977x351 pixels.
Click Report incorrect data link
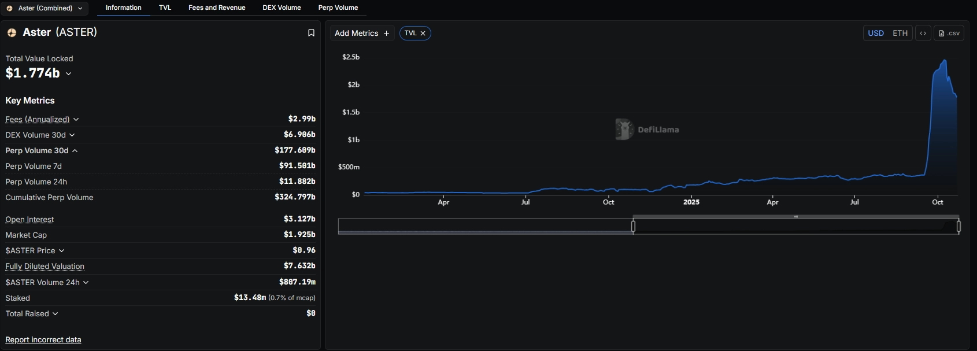click(43, 340)
